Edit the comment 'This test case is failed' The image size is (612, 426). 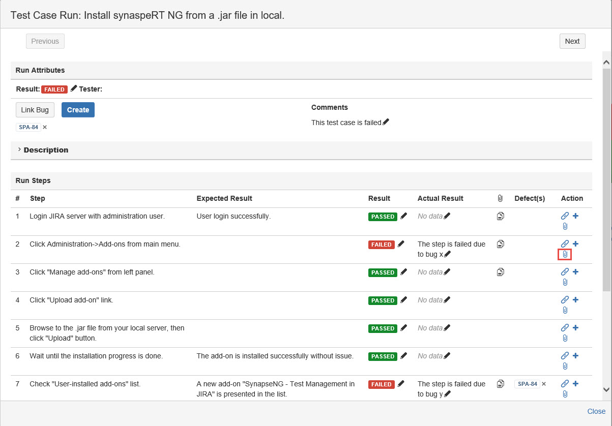386,122
